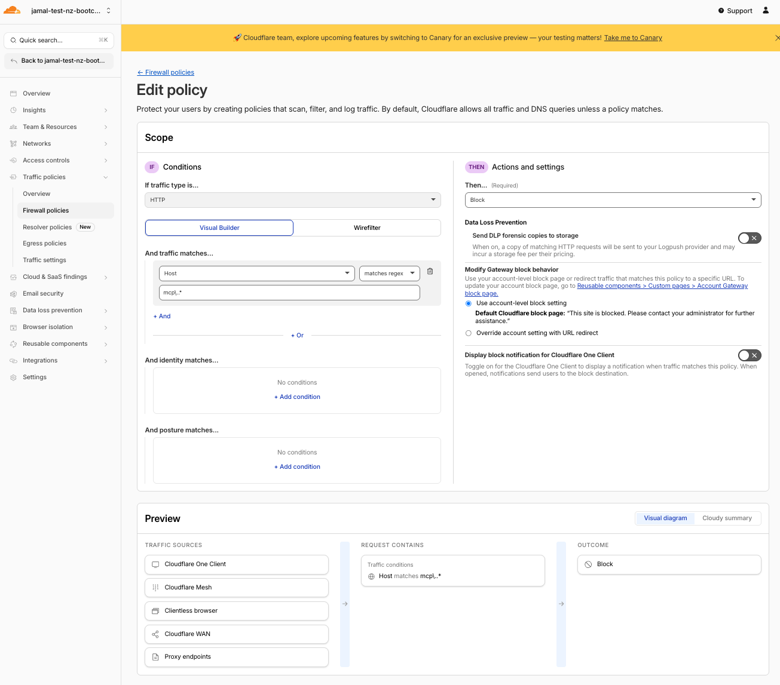780x685 pixels.
Task: Click the Cloudflare One Client monitor icon
Action: point(155,564)
